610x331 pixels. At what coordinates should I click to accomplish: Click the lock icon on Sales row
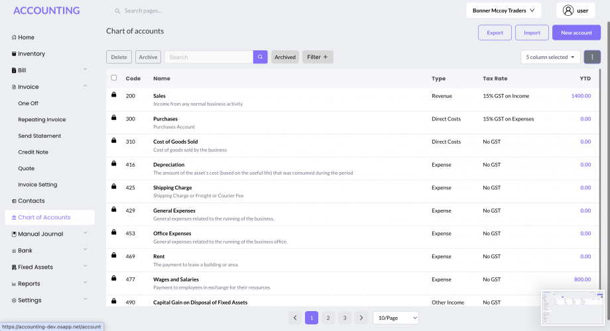(113, 95)
